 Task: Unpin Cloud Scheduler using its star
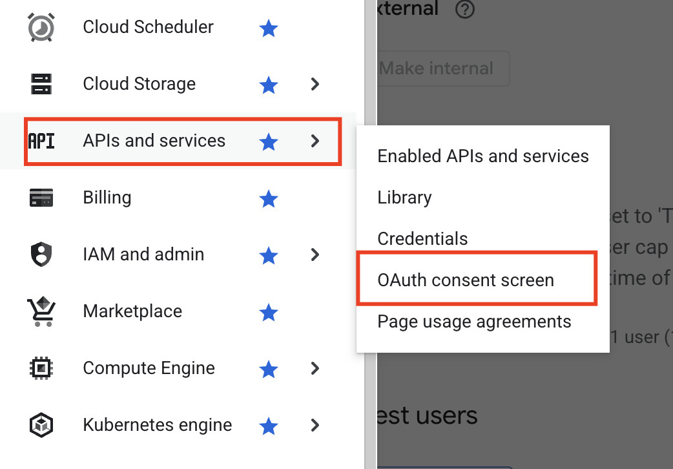268,27
